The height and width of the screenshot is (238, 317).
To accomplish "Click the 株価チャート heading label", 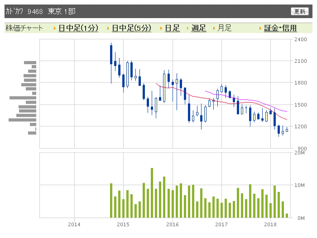I will pyautogui.click(x=24, y=28).
